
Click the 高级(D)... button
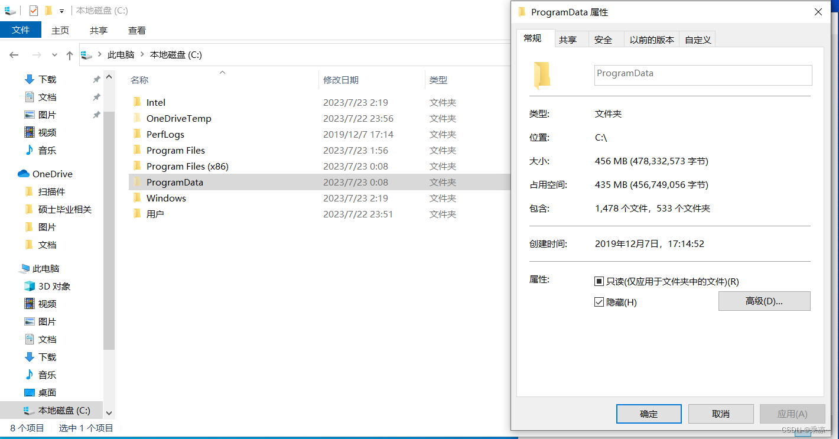point(764,301)
